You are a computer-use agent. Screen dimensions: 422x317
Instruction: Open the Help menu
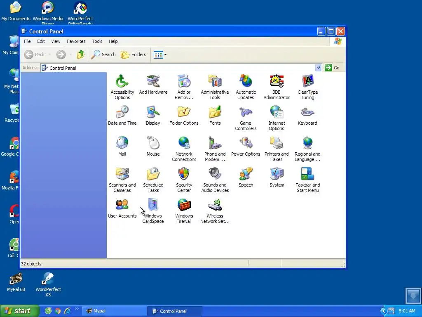point(113,41)
